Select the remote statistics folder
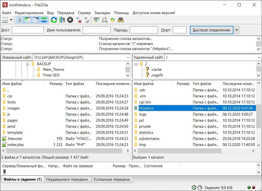Image resolution: width=262 pixels, height=191 pixels. coord(146,133)
